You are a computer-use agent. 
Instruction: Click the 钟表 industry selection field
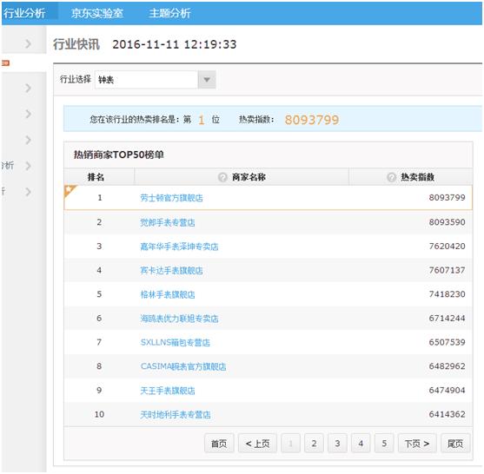tap(146, 80)
